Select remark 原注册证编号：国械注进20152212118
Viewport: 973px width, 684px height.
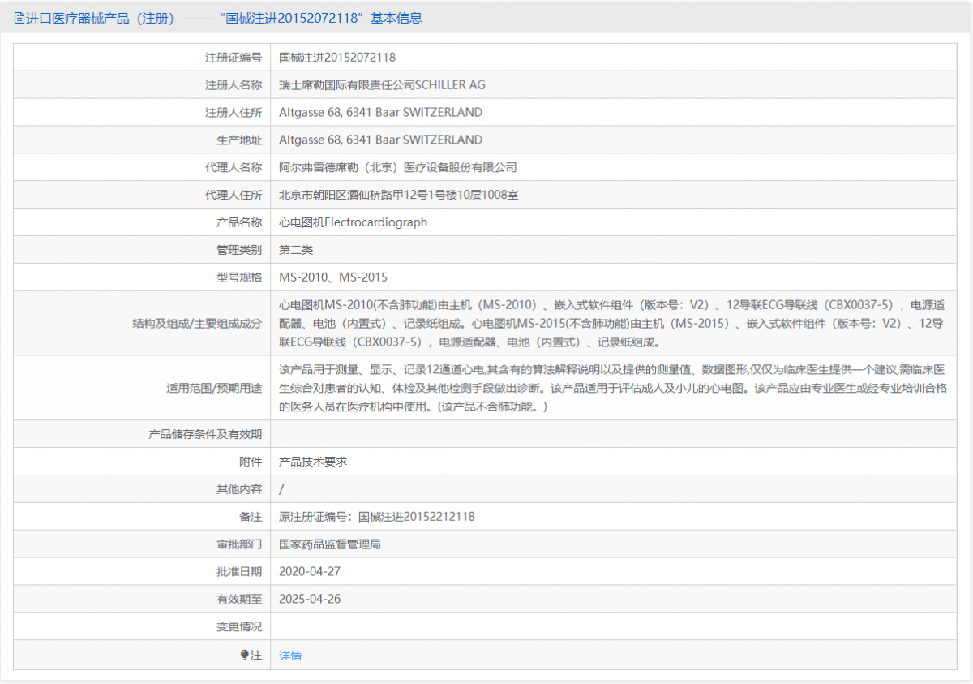[x=377, y=517]
